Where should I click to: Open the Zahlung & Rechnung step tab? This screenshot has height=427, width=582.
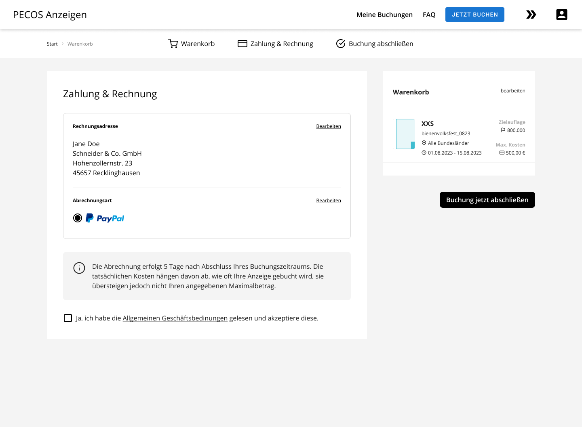coord(275,44)
